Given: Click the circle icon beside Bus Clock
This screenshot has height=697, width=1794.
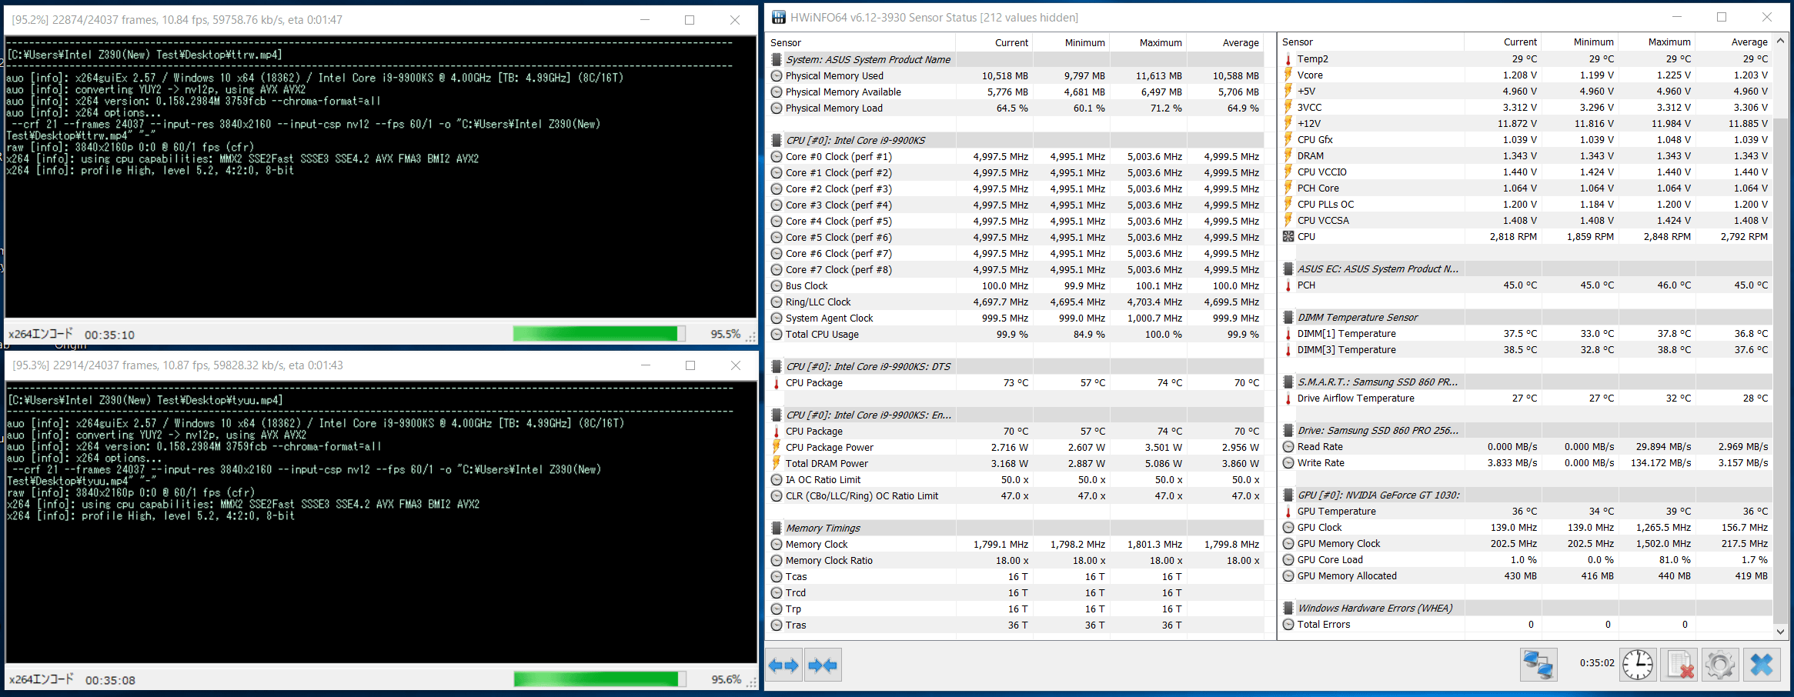Looking at the screenshot, I should point(777,285).
